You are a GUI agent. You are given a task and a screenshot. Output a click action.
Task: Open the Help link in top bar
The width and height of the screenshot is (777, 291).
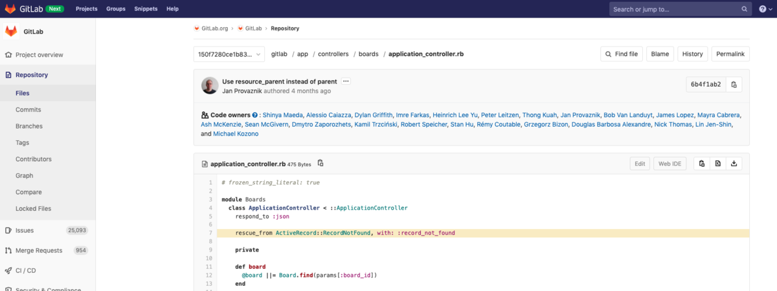coord(172,9)
